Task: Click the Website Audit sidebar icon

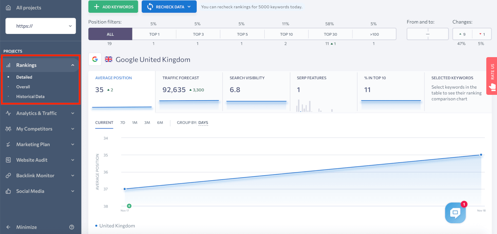Action: coord(8,160)
